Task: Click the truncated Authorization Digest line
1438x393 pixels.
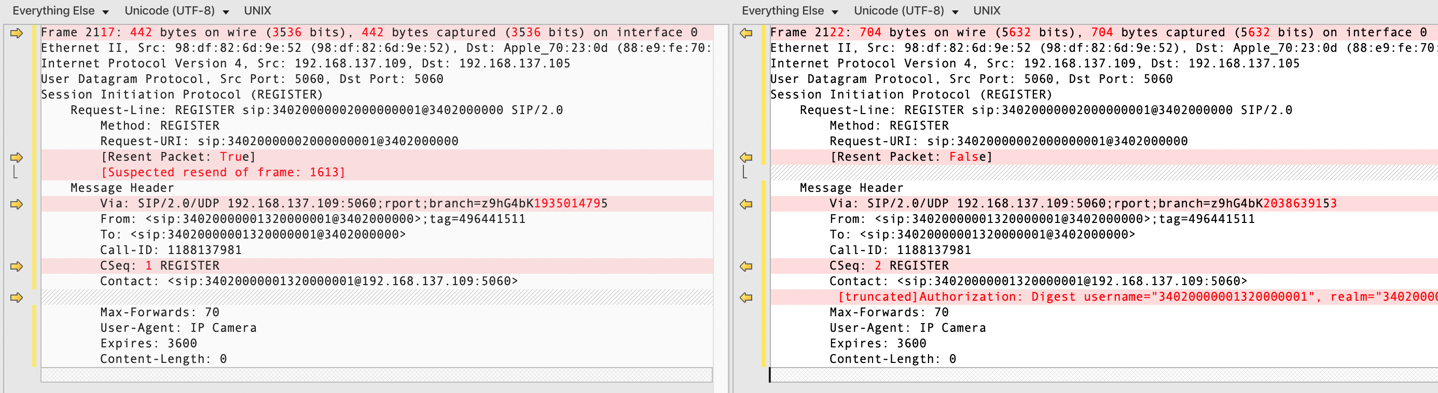Action: click(1104, 297)
